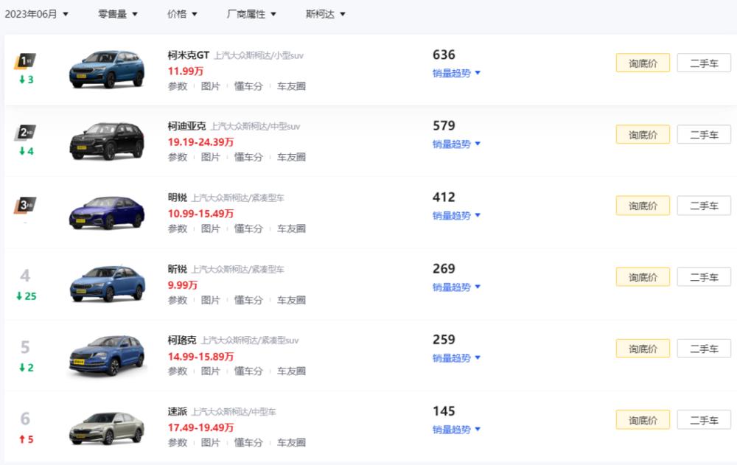737x465 pixels.
Task: Open the 厂商属性 manufacturer dropdown
Action: point(251,13)
